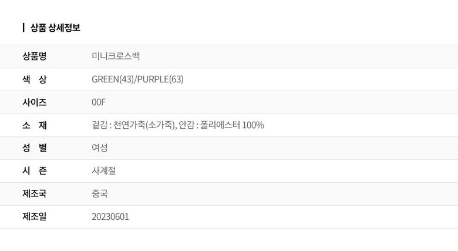This screenshot has width=458, height=251.
Task: Click the GREEN(43) color text
Action: [x=113, y=79]
